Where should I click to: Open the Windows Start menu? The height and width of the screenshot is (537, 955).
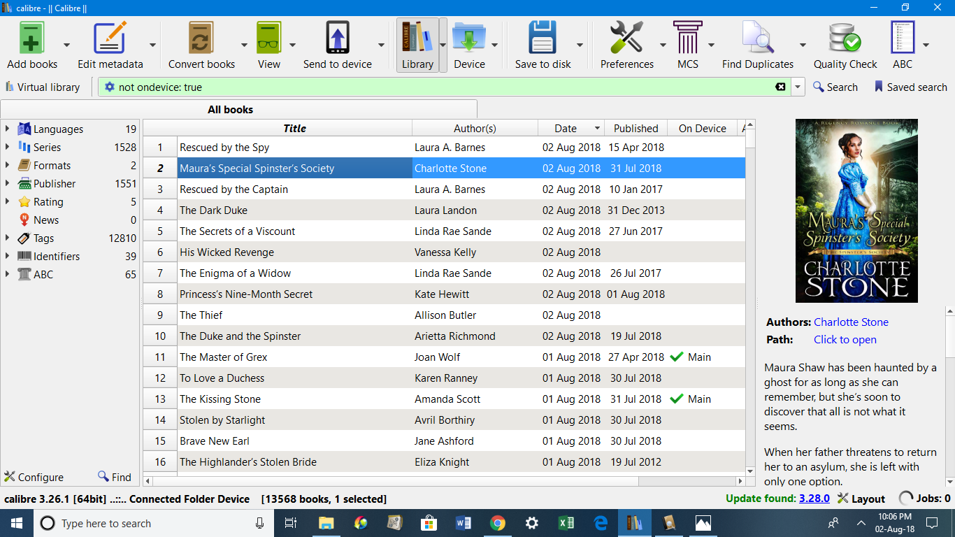pos(16,523)
